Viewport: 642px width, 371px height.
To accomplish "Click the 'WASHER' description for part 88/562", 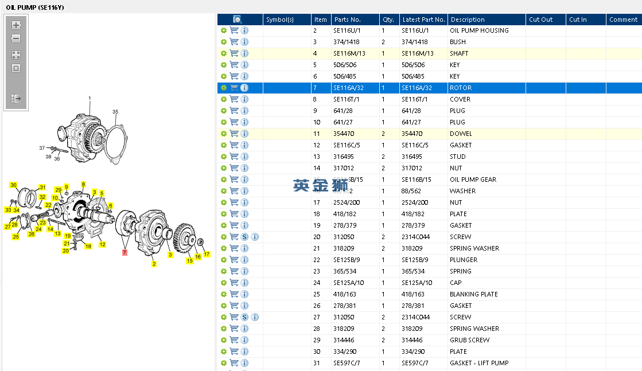I will coord(462,190).
